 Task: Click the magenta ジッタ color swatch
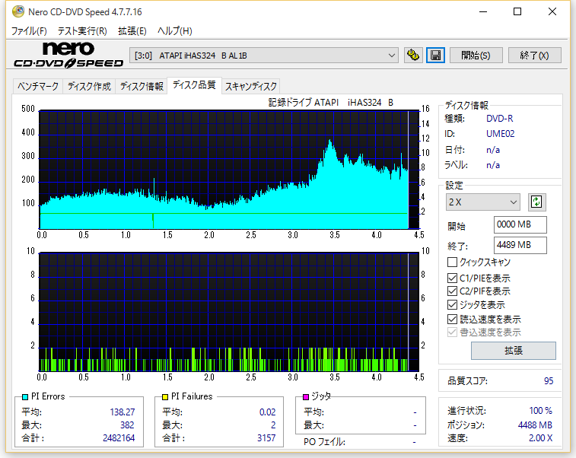pyautogui.click(x=306, y=396)
